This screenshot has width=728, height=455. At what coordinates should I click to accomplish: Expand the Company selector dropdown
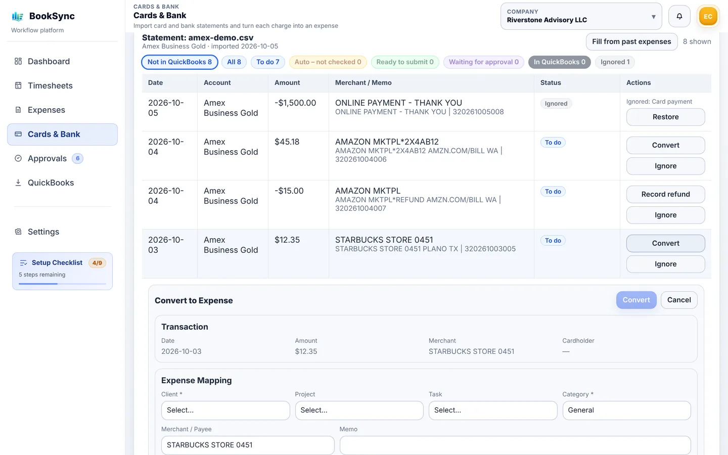tap(581, 16)
